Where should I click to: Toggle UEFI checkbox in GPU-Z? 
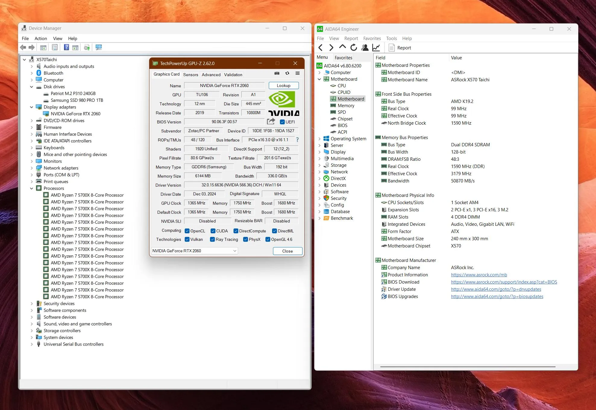point(282,122)
